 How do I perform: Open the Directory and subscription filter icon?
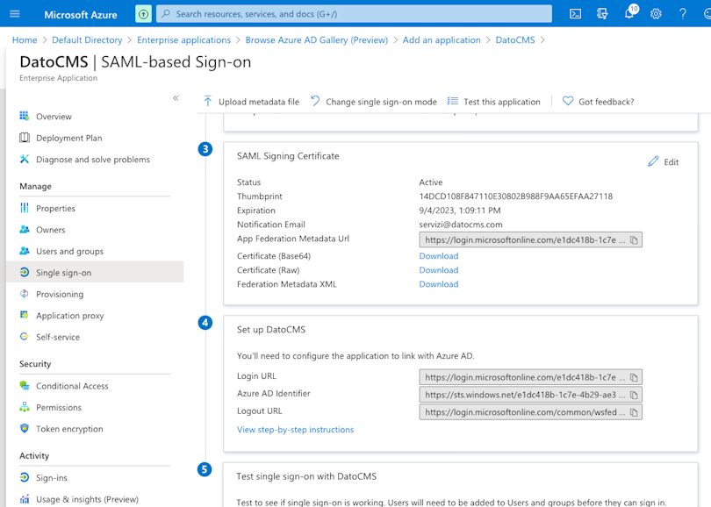click(x=602, y=14)
